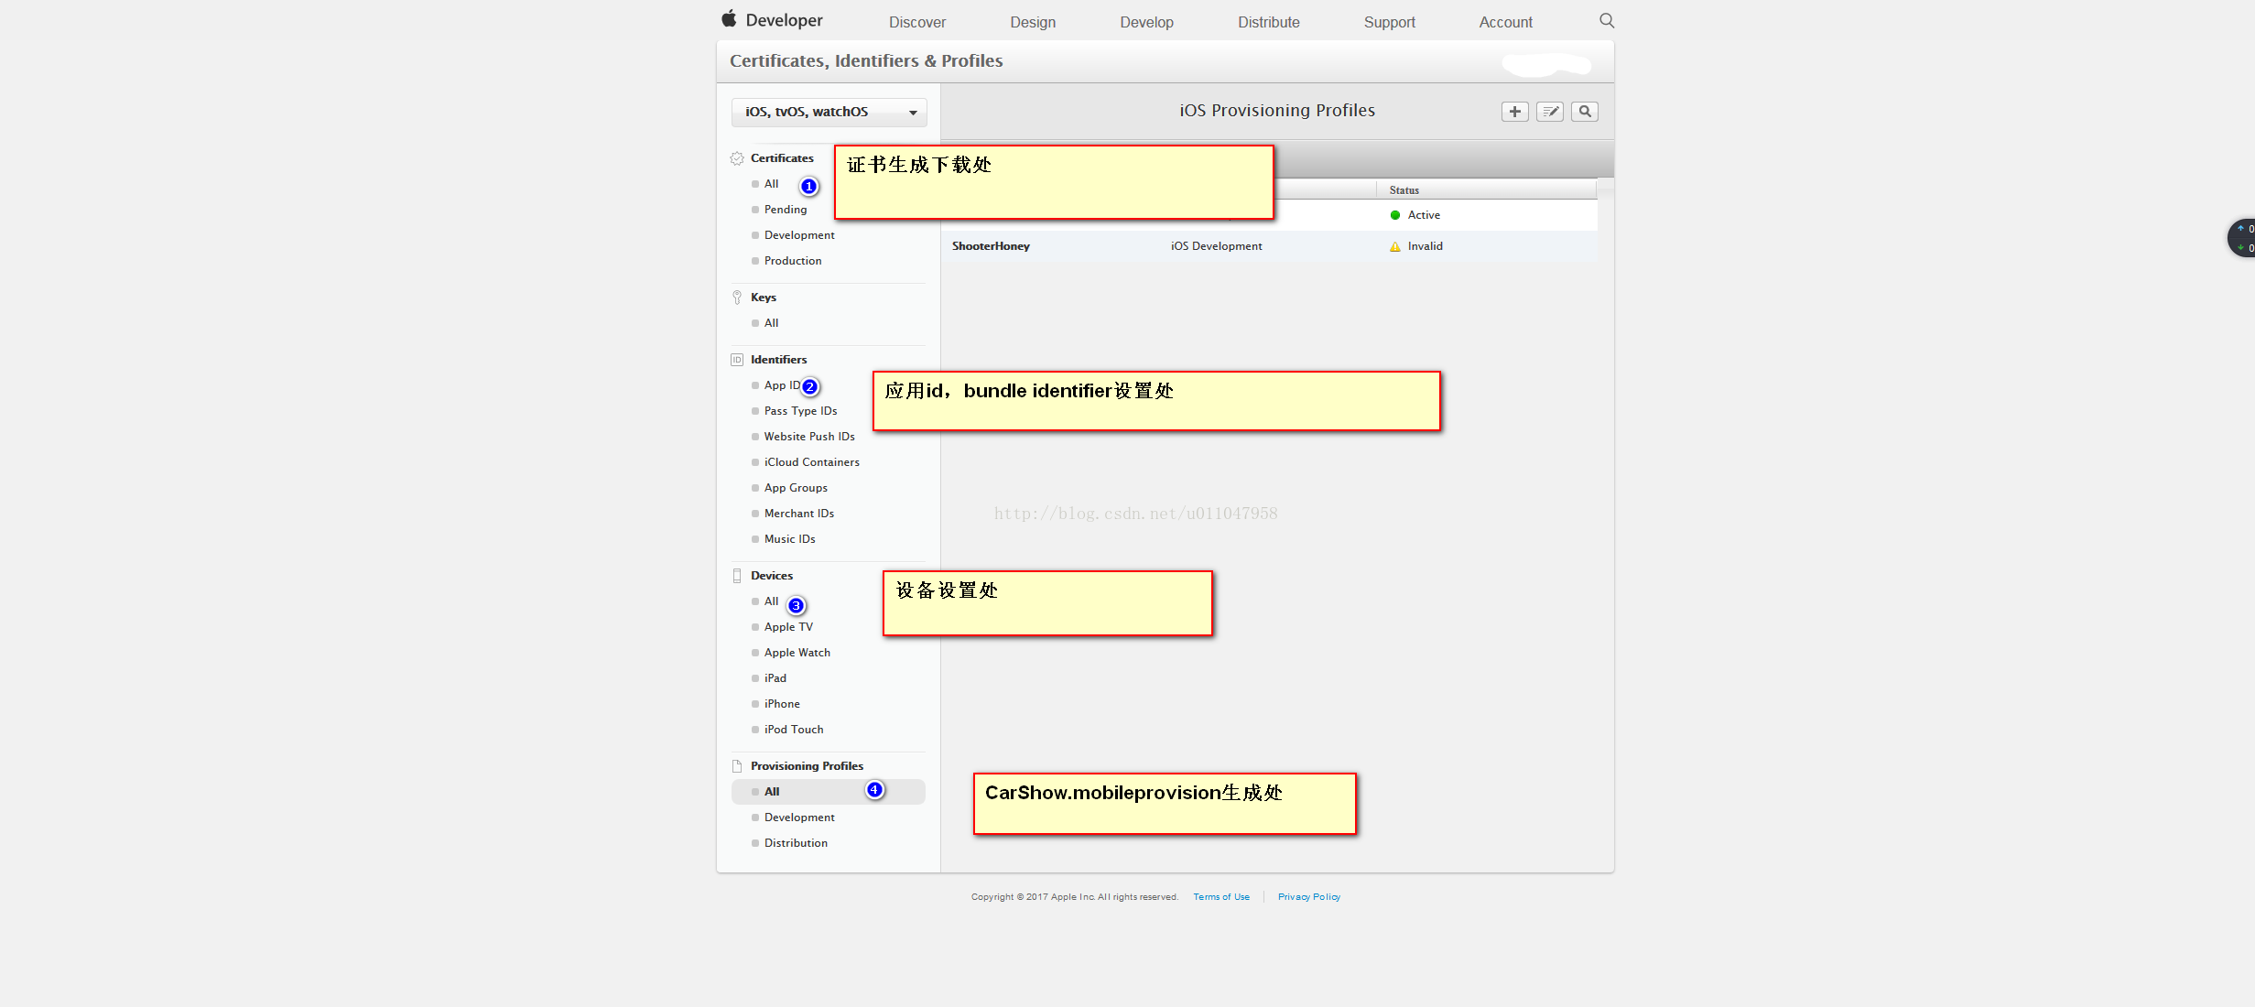Select Production certificates
The image size is (2255, 1007).
click(793, 261)
